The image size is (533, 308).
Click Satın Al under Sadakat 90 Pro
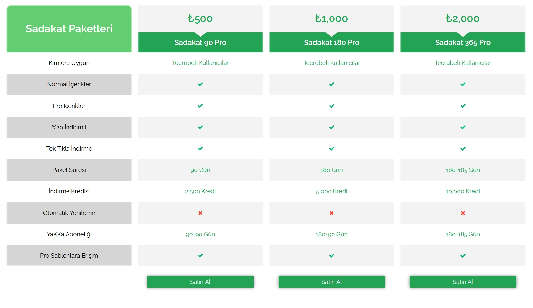tap(200, 282)
